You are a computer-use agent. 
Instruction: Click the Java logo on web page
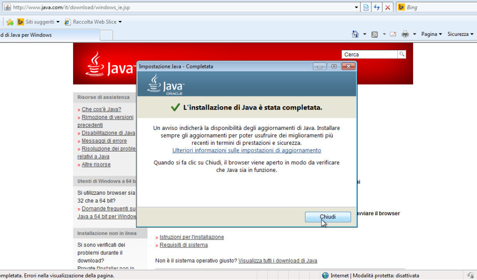click(x=110, y=64)
